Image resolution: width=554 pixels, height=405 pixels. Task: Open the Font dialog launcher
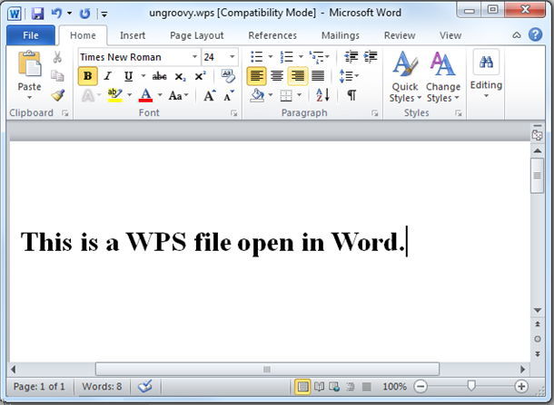(x=234, y=113)
